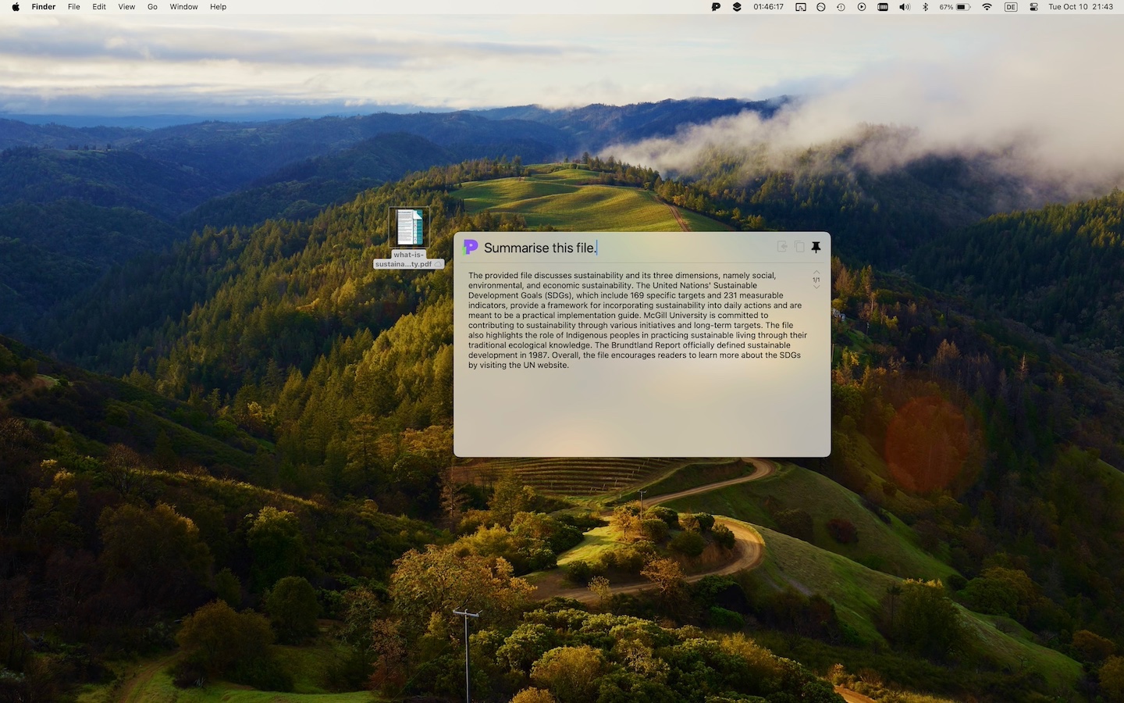Image resolution: width=1124 pixels, height=703 pixels.
Task: Open the Wi-Fi menu
Action: (x=987, y=7)
